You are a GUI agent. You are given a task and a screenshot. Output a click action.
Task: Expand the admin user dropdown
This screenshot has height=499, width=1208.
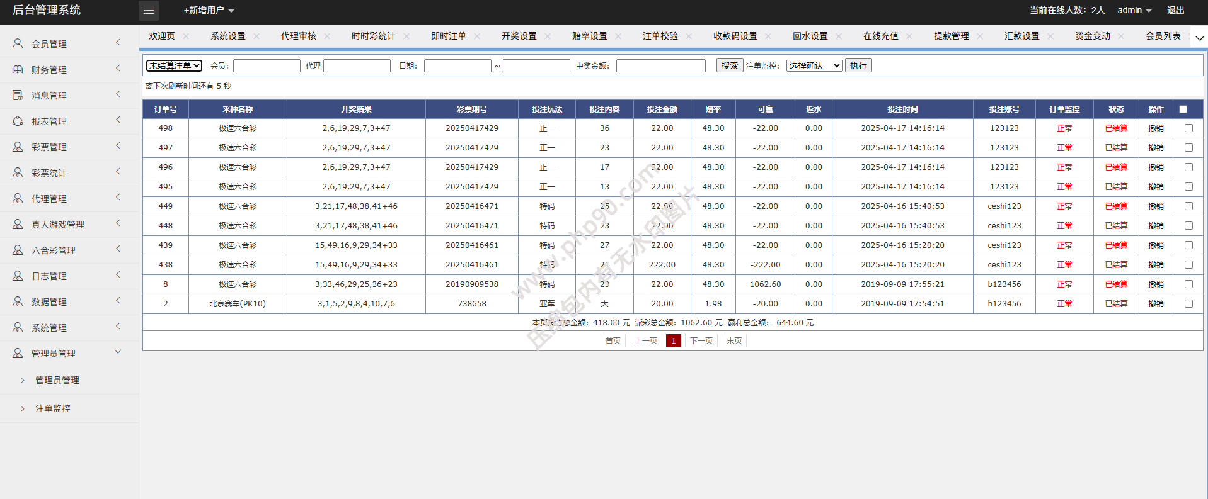[x=1134, y=11]
